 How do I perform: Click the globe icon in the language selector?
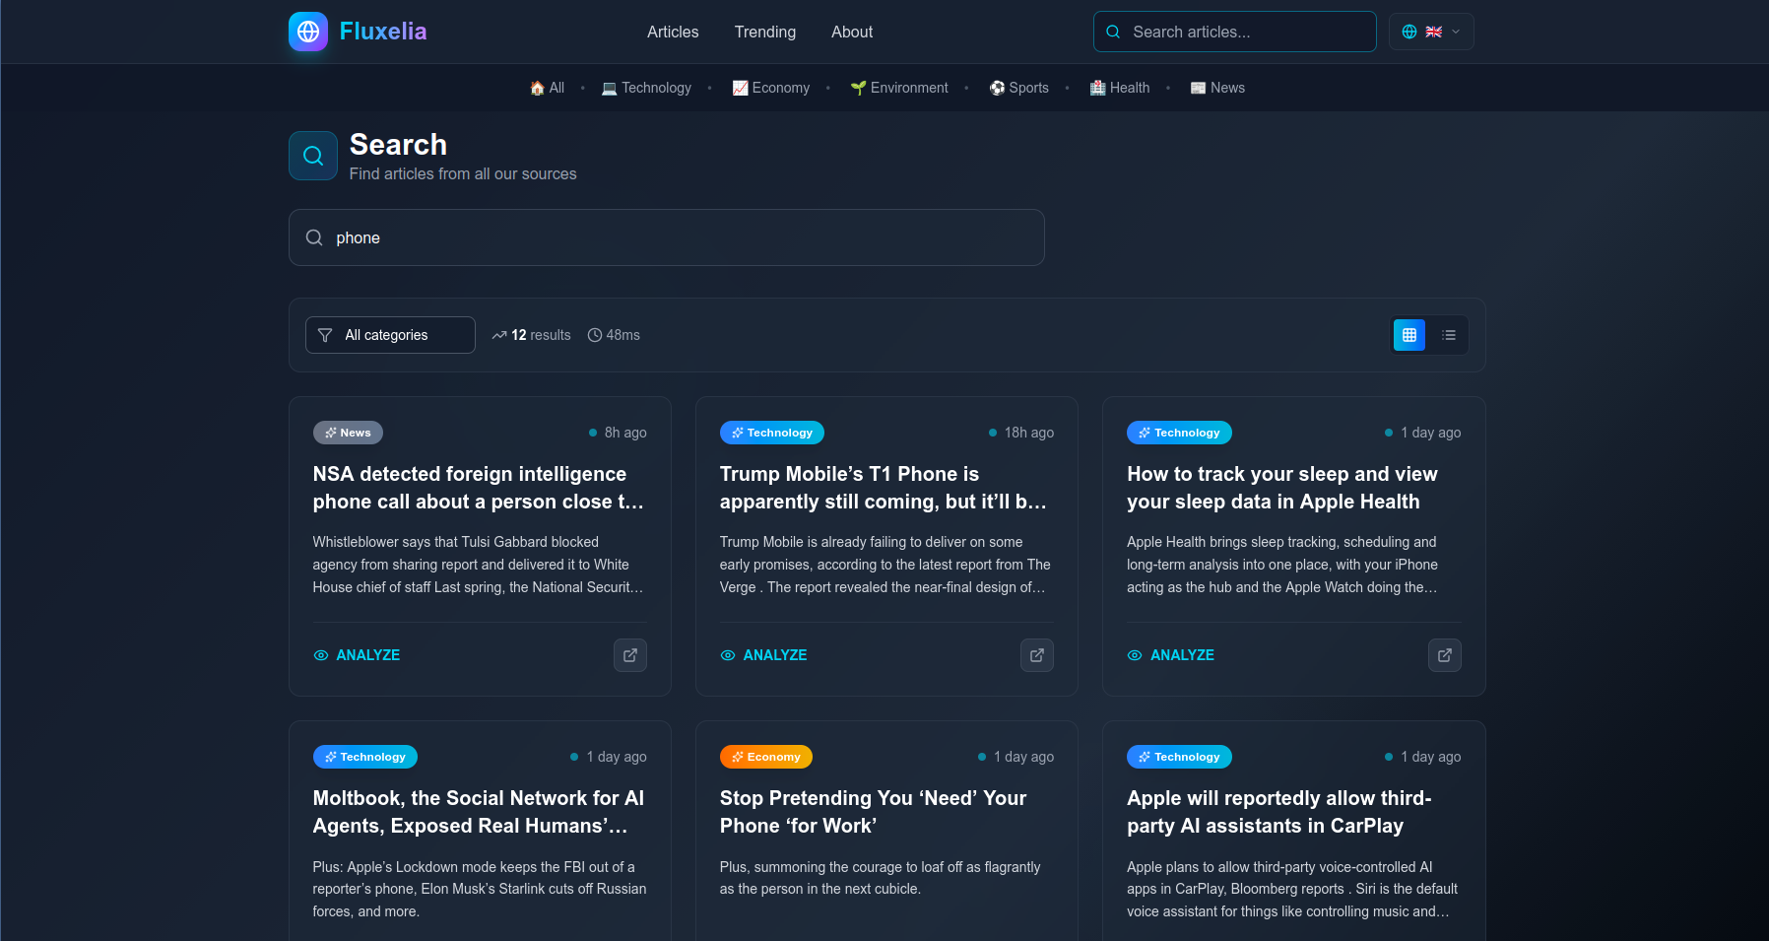1409,31
